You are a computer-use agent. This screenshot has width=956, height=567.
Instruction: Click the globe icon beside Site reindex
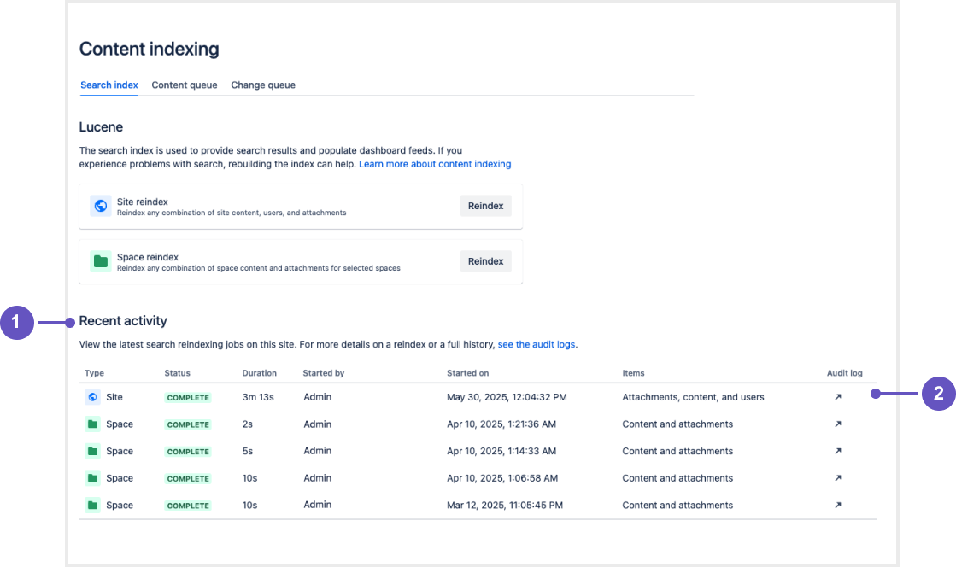[x=101, y=206]
